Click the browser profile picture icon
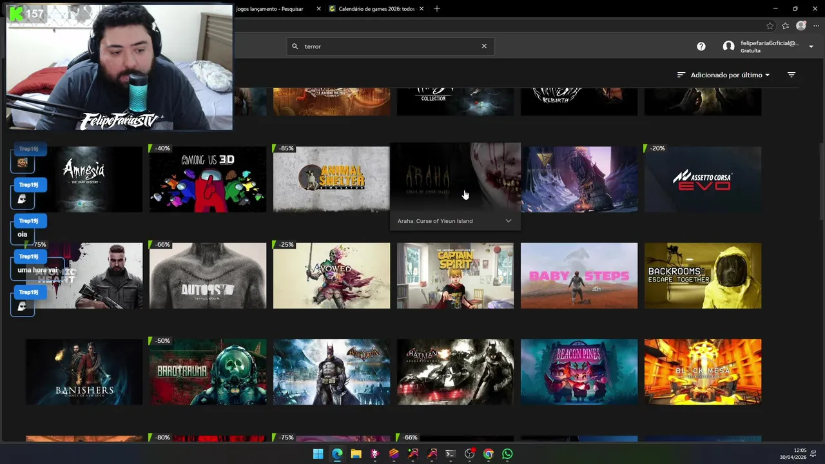The image size is (825, 464). click(x=801, y=26)
